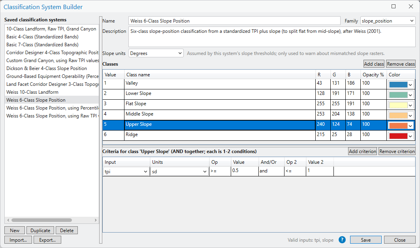
Task: Click the Flat Slope opacity '100' cell
Action: tap(373, 104)
